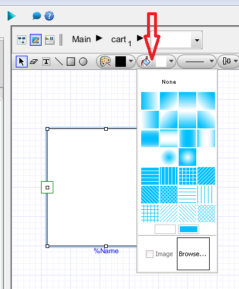Select None fill option
This screenshot has width=239, height=289.
[169, 82]
